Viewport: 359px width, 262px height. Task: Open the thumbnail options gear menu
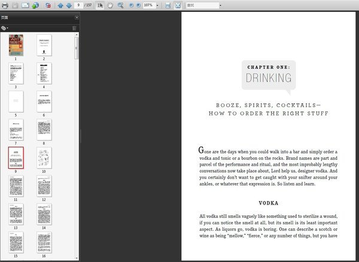click(4, 28)
